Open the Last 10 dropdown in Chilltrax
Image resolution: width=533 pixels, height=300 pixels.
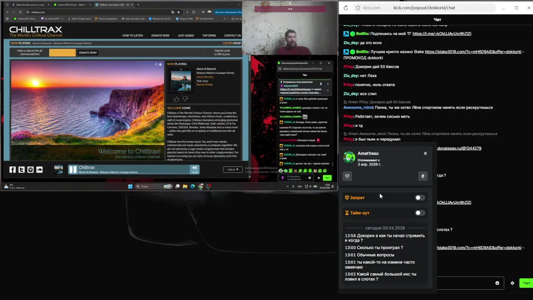[233, 169]
